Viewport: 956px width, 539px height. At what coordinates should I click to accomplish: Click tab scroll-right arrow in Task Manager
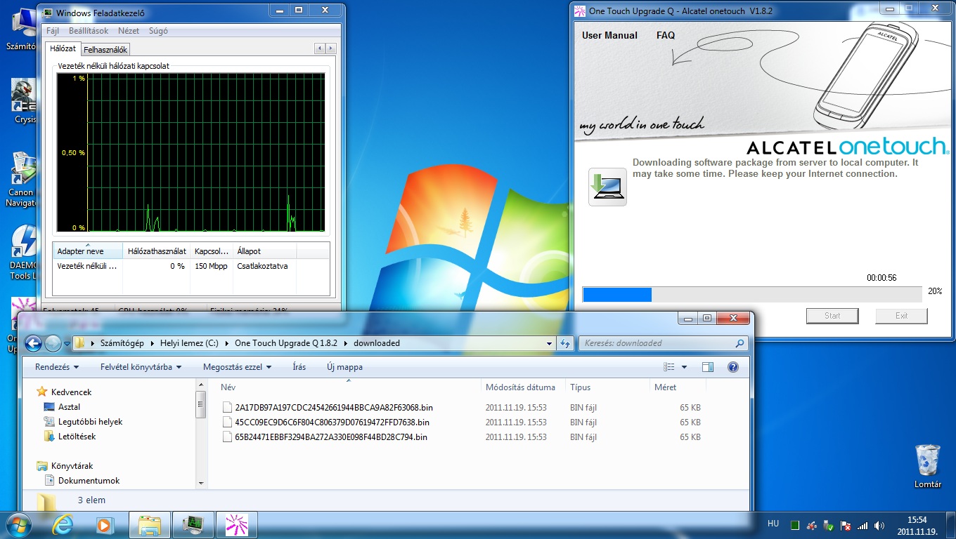tap(331, 48)
